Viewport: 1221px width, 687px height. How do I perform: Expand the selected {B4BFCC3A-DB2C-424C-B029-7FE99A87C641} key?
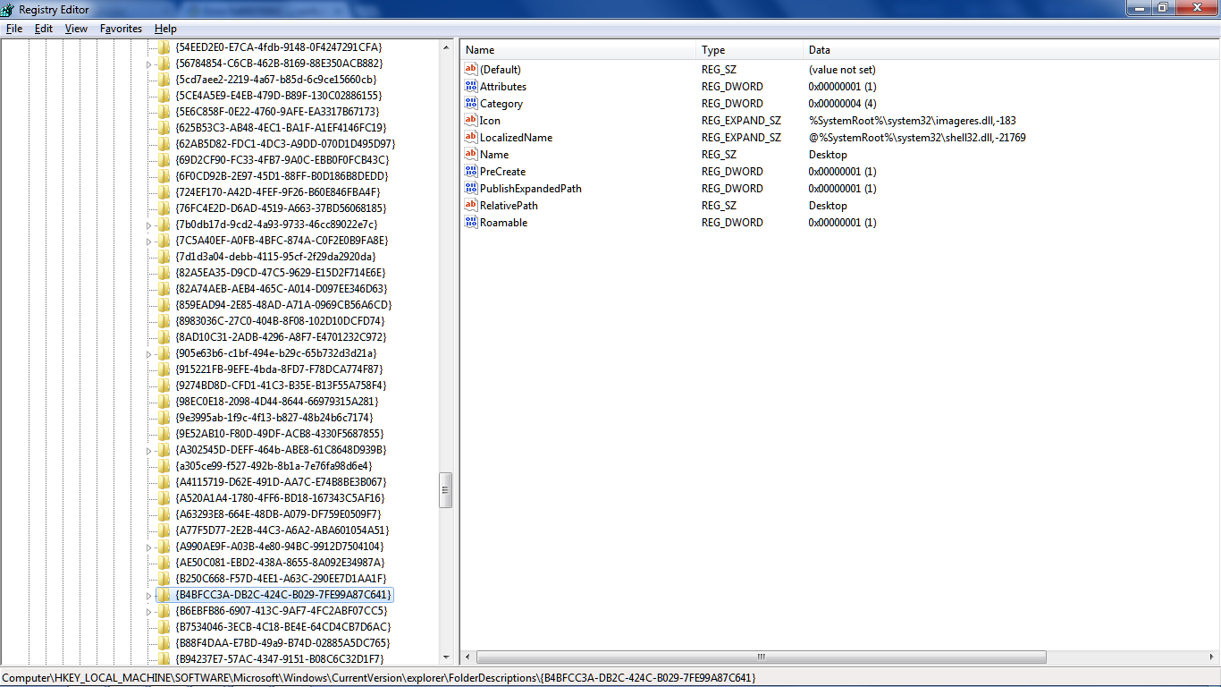coord(149,595)
